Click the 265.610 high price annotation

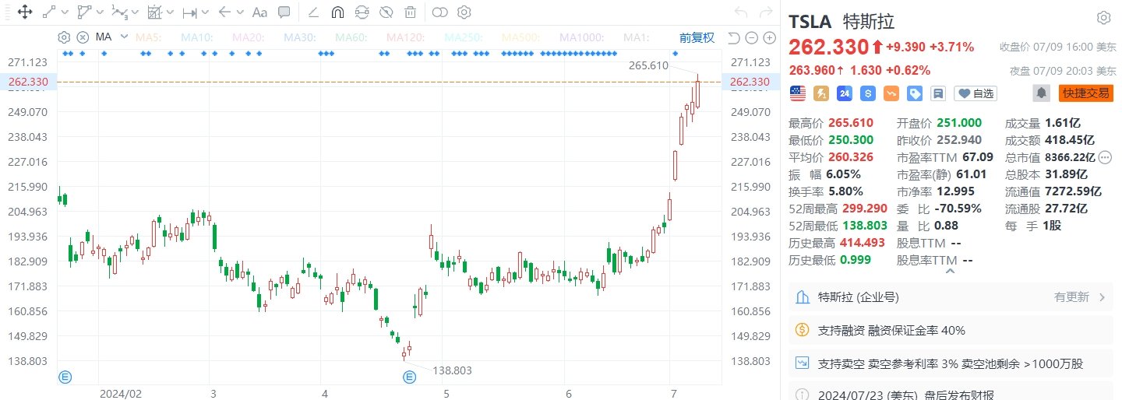[648, 65]
